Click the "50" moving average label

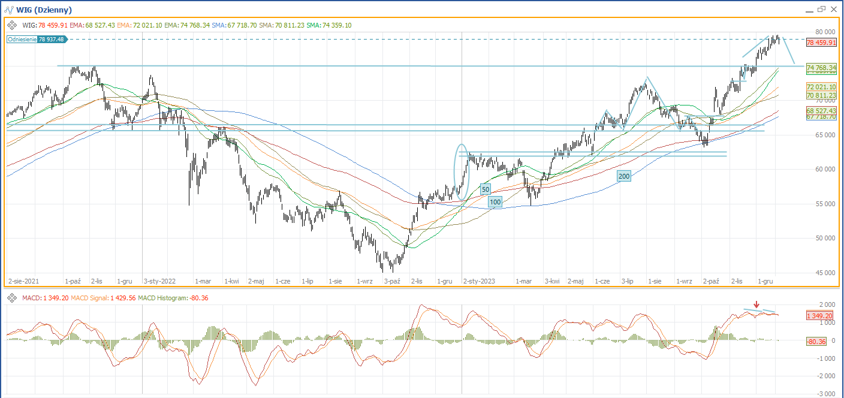pos(486,189)
